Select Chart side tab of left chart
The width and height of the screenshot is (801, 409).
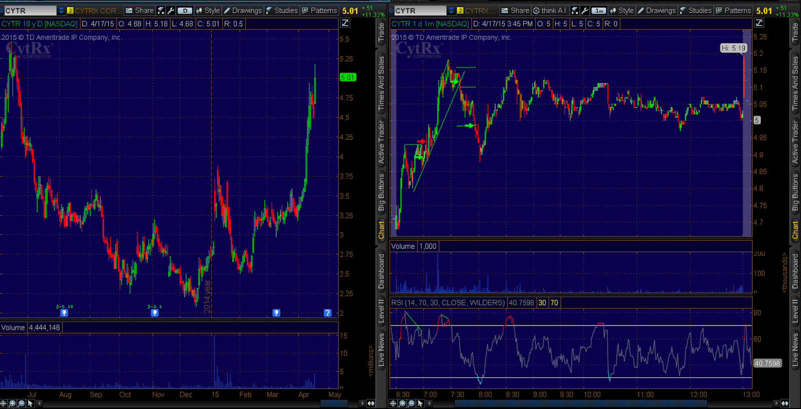click(381, 230)
